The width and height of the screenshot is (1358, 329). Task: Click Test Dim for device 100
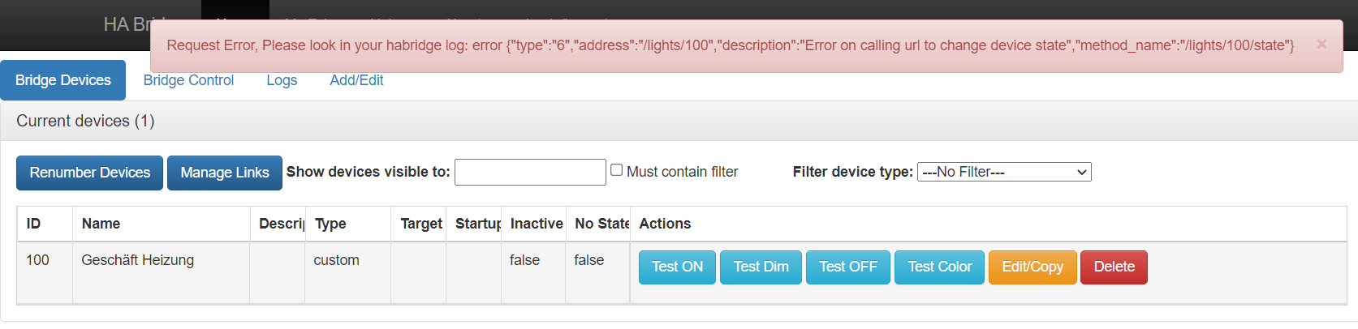coord(761,267)
